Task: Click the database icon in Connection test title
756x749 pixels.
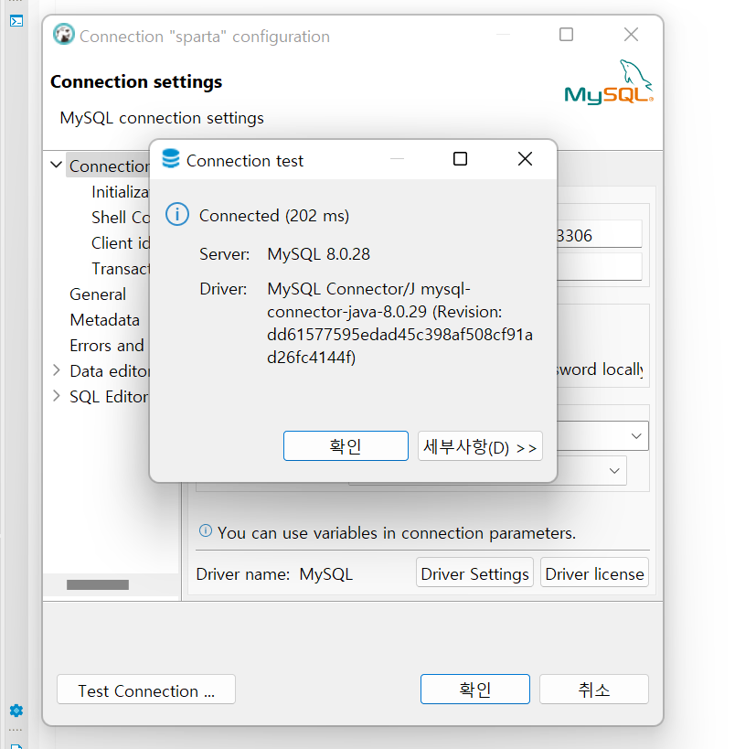Action: 171,159
